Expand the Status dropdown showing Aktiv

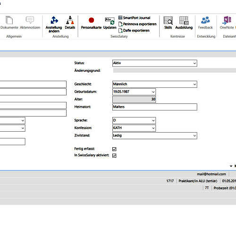194,63
